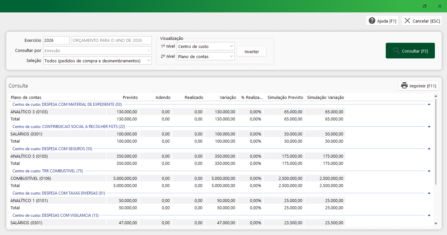Click into the Exercício year field
The height and width of the screenshot is (235, 447).
click(x=56, y=40)
